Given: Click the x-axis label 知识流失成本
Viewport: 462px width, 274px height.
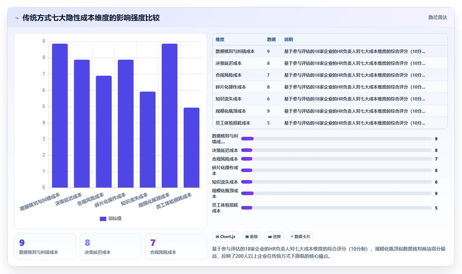Looking at the screenshot, I should [x=134, y=199].
